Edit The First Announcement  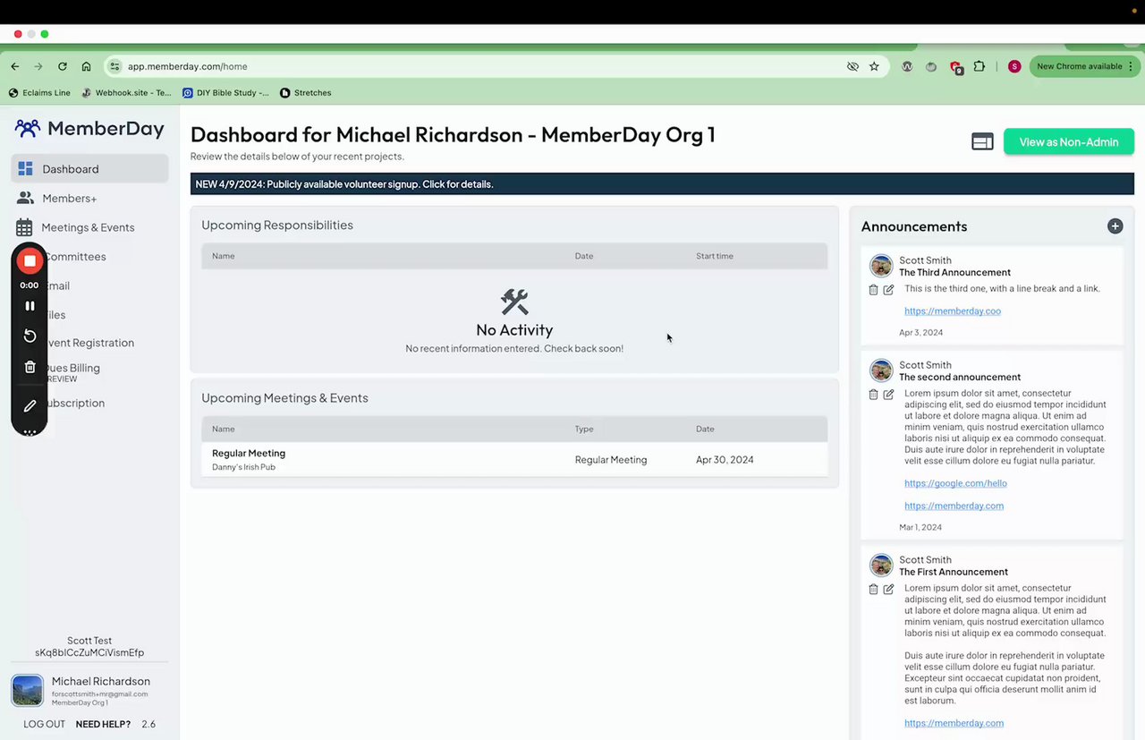(888, 589)
